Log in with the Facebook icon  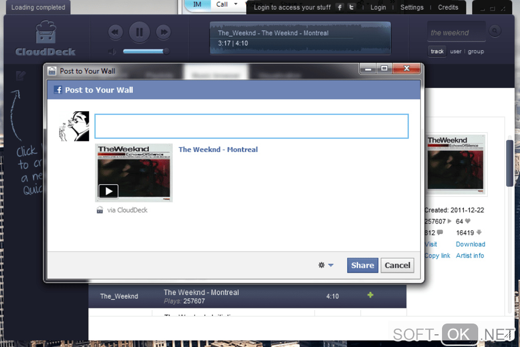point(340,7)
